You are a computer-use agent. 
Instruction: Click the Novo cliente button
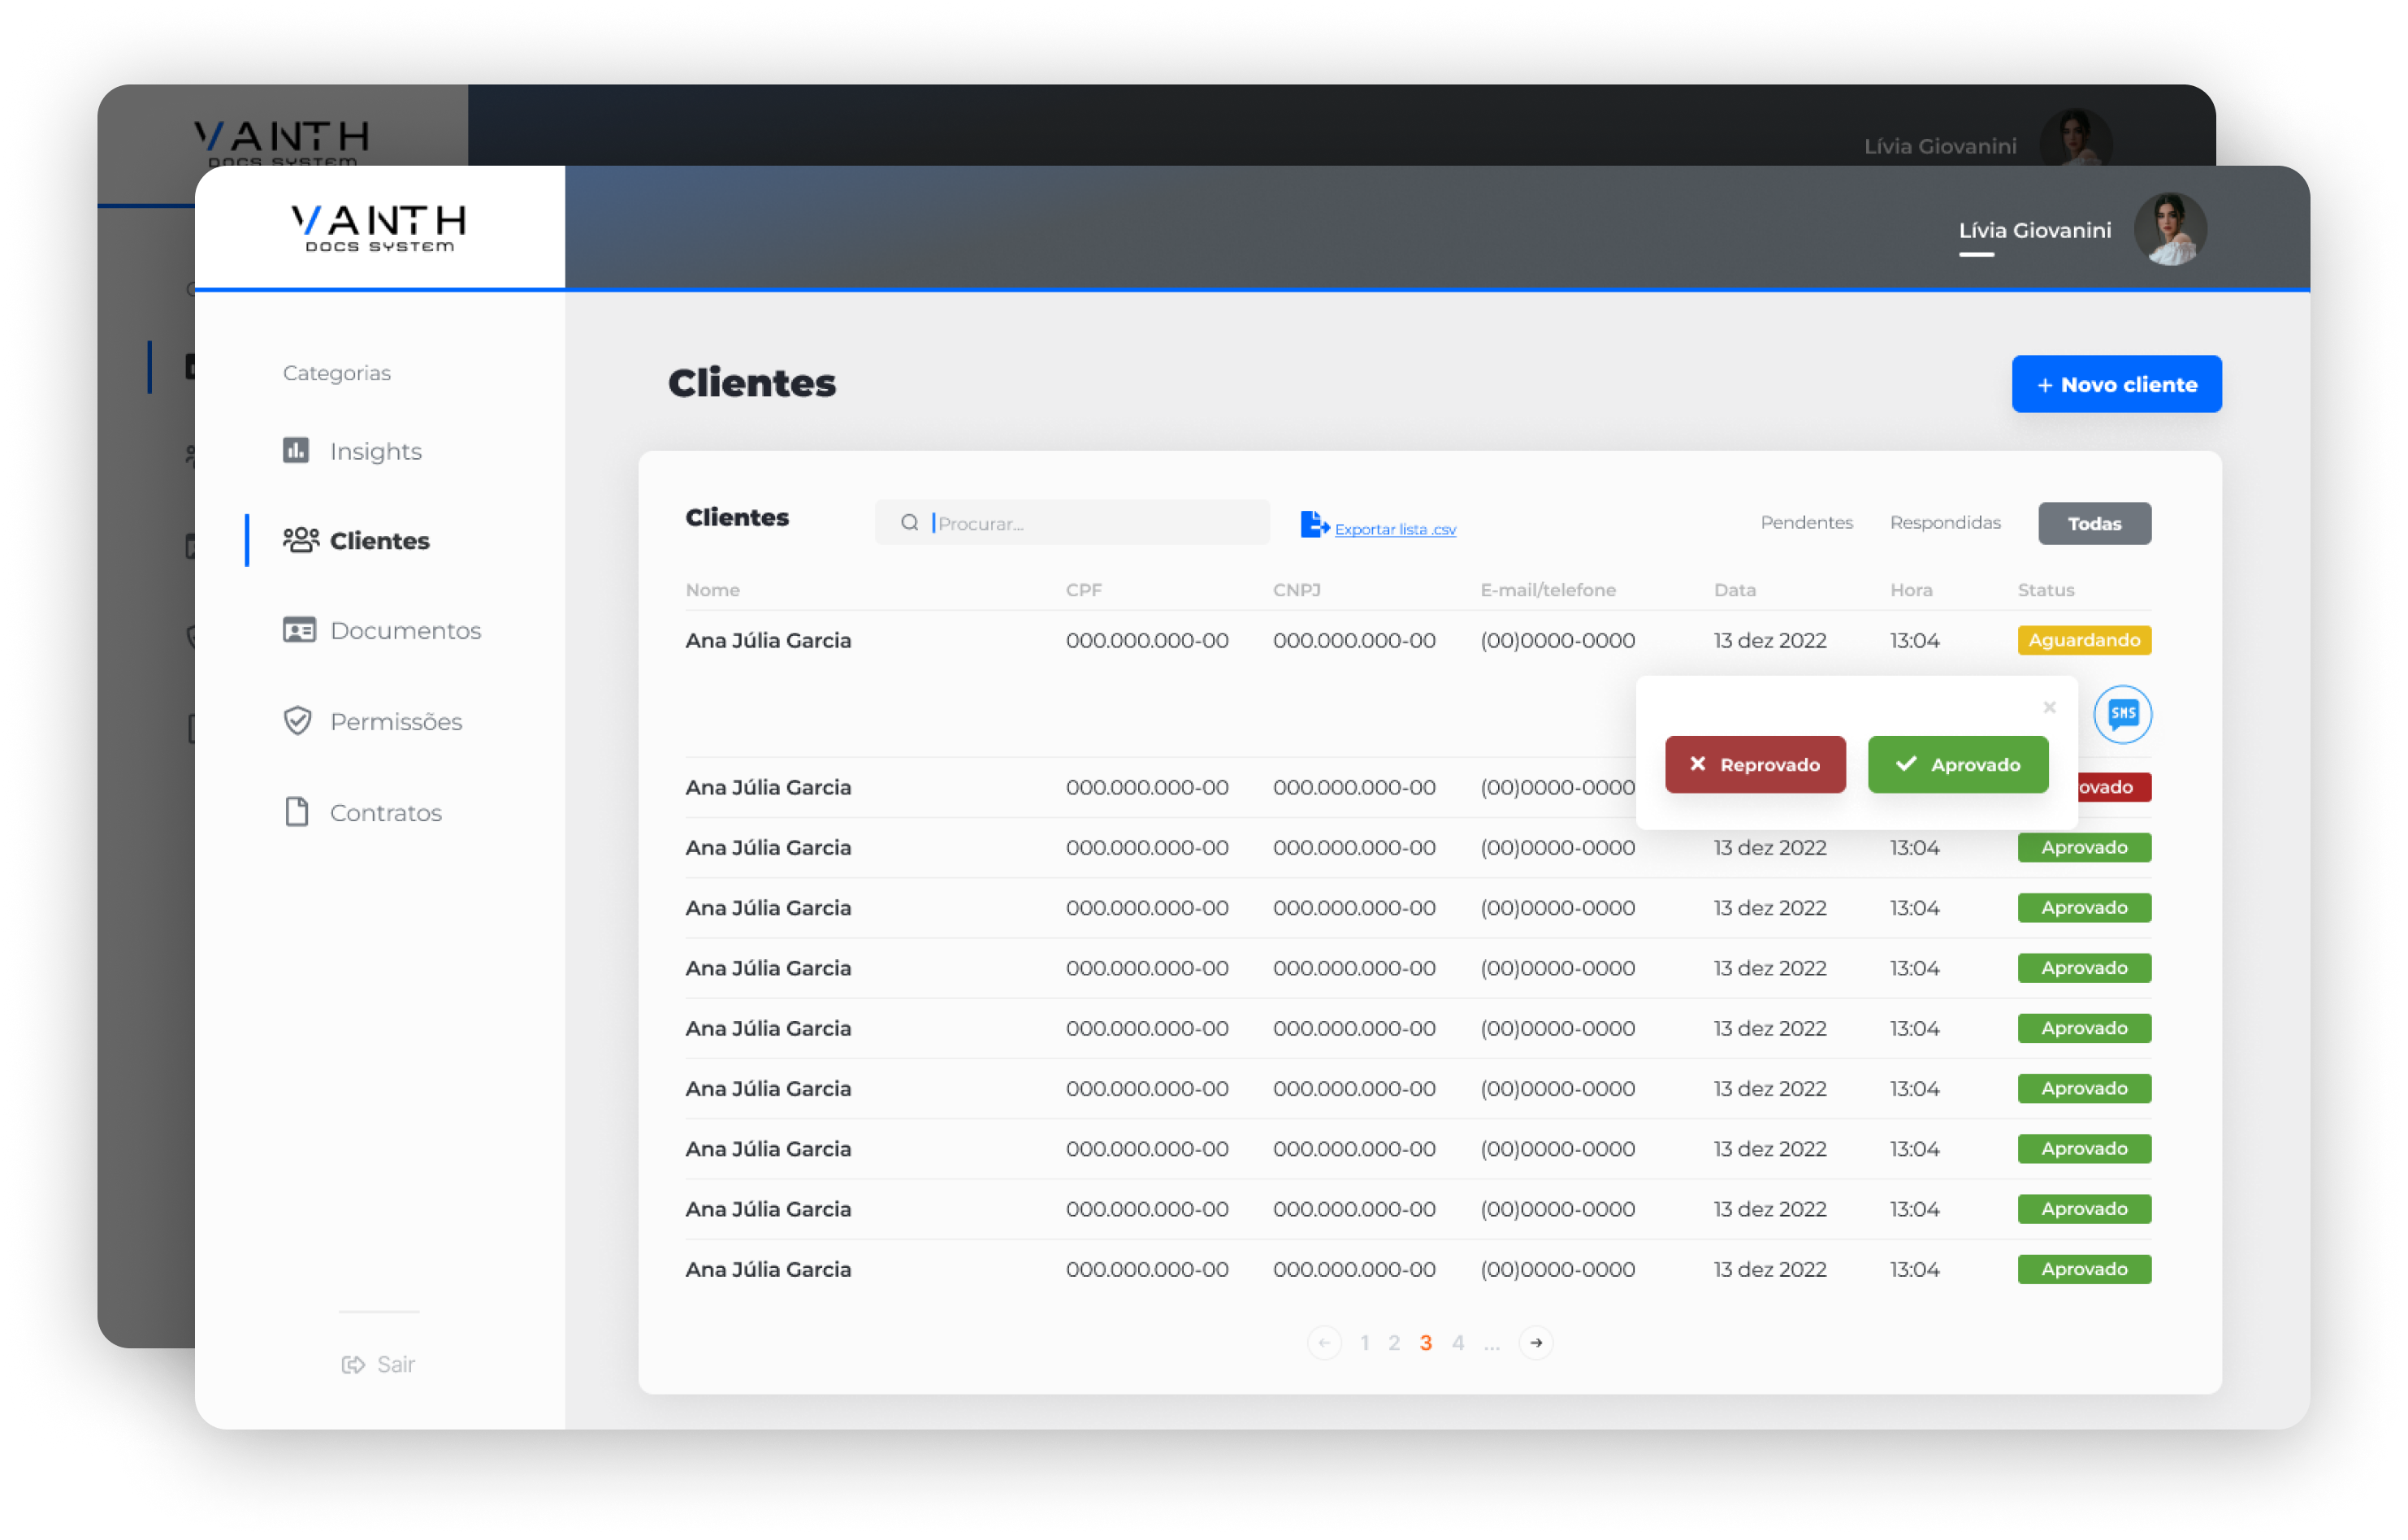tap(2117, 384)
